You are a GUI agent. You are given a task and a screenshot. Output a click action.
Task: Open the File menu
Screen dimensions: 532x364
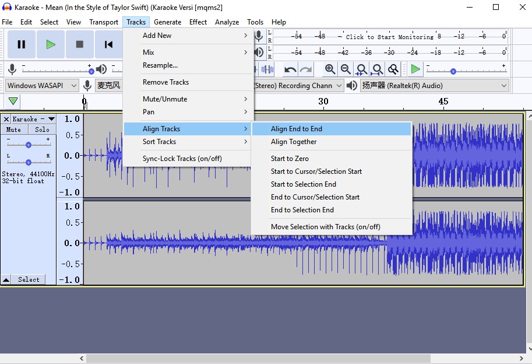7,22
